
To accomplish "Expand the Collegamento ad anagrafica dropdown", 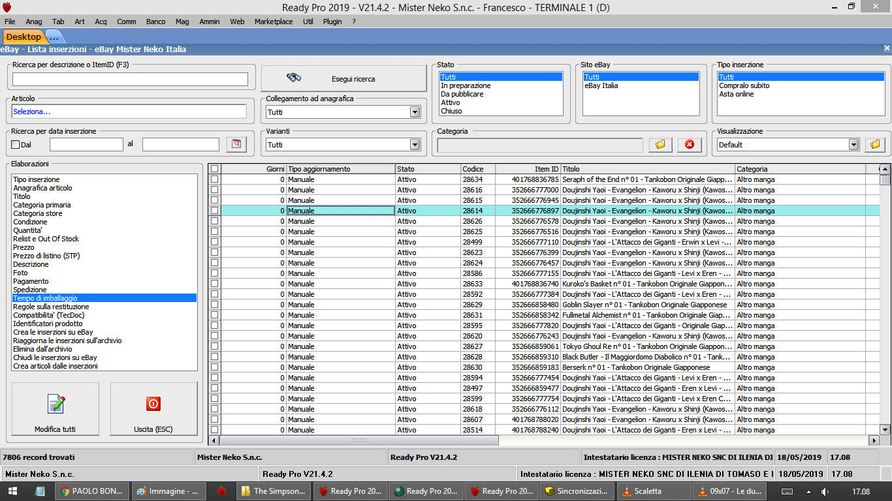I will [x=415, y=112].
